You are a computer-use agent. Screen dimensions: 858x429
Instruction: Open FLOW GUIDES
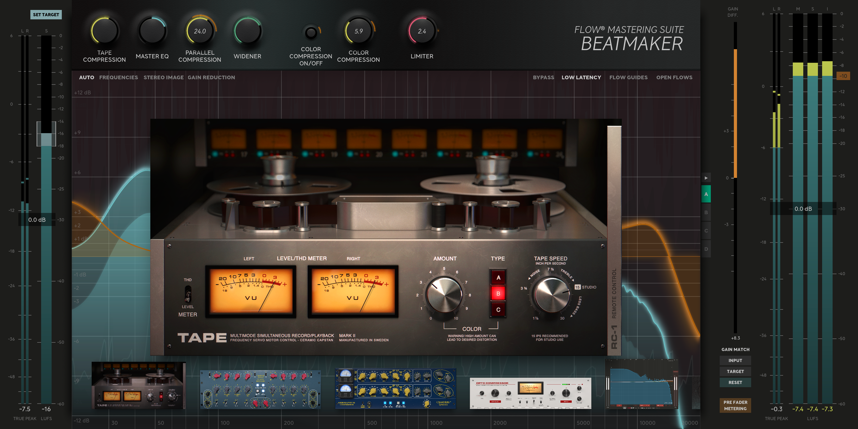(x=629, y=77)
